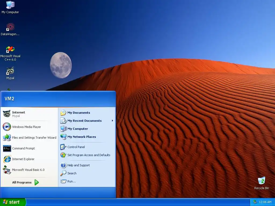The height and width of the screenshot is (206, 275).
Task: Select Files and Settings Transfer Wizard label
Action: point(34,138)
